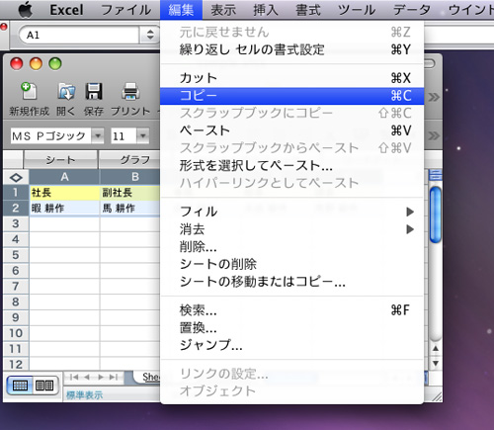Click the select-all diamond corner
Image resolution: width=494 pixels, height=430 pixels.
[x=16, y=178]
